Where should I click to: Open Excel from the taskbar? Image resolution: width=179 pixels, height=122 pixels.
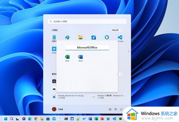[x=96, y=119]
